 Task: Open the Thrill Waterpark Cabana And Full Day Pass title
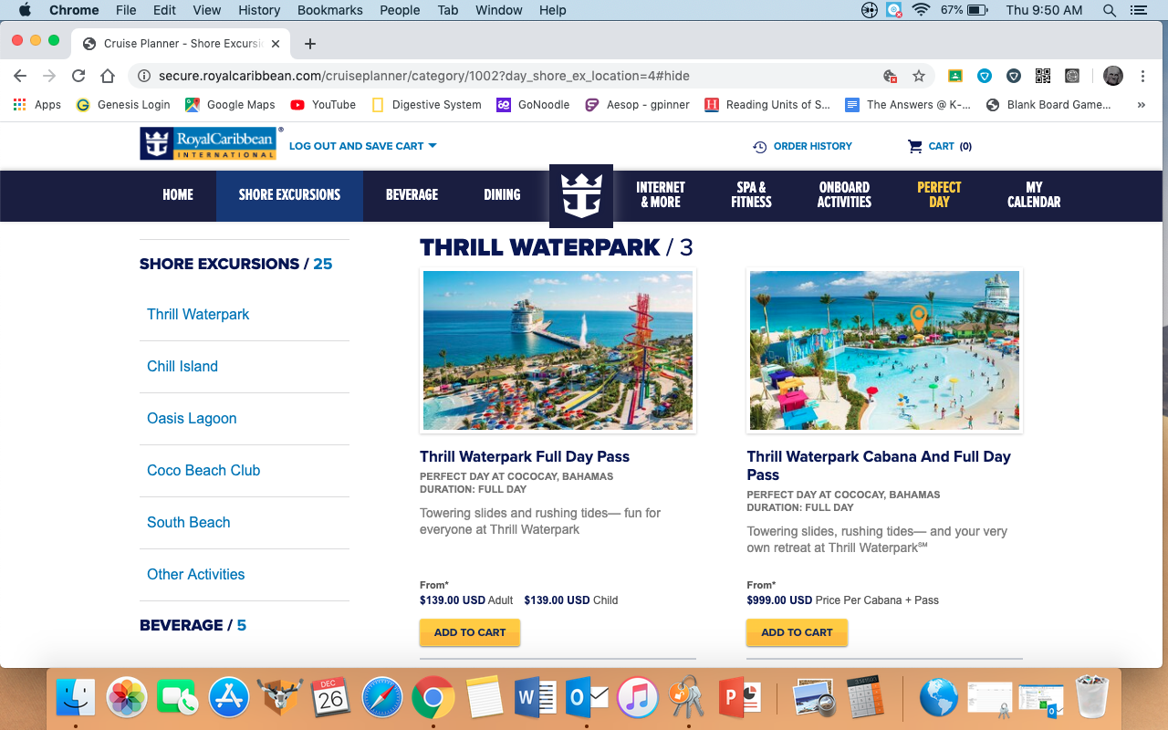click(x=879, y=465)
